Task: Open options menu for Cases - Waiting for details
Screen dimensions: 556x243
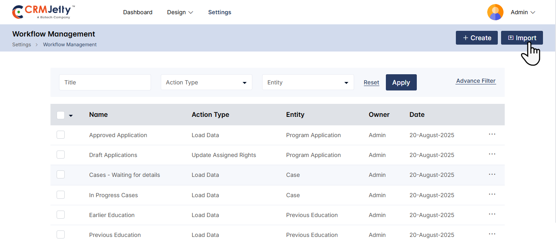Action: tap(492, 174)
